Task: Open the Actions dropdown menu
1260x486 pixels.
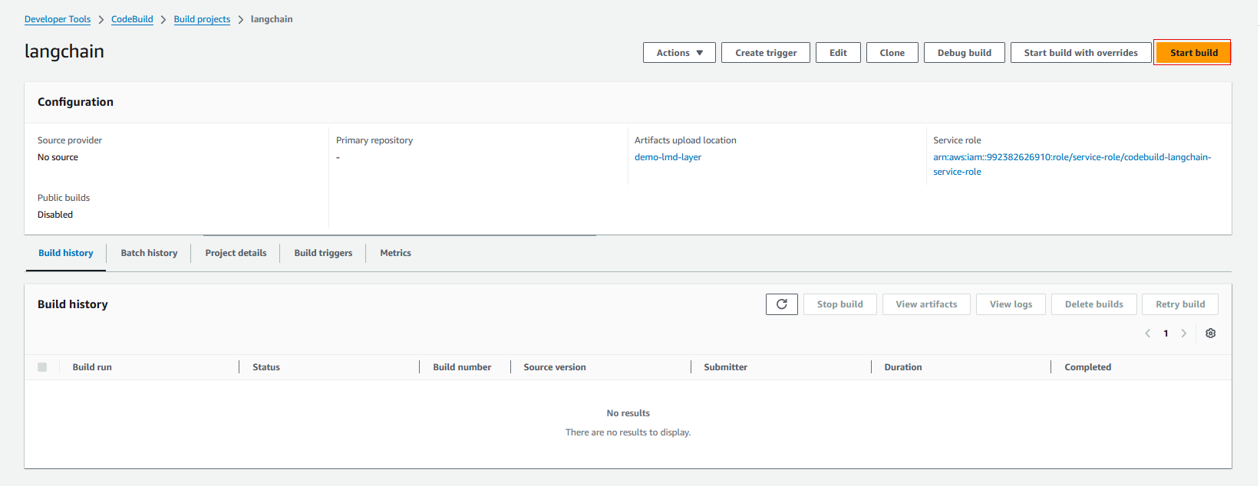Action: tap(679, 53)
